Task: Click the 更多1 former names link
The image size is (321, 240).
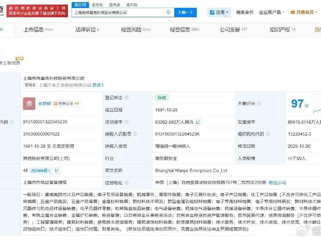Action: (x=98, y=85)
